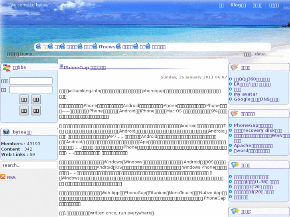Open the QQ 360 link in right sidebar
Viewport: 290px width, 217px height.
click(252, 79)
